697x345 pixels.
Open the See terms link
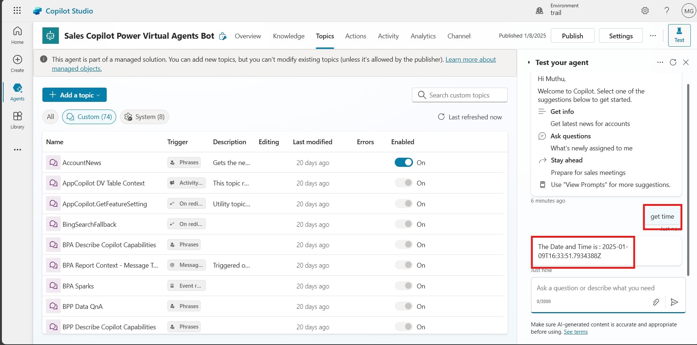click(x=576, y=332)
